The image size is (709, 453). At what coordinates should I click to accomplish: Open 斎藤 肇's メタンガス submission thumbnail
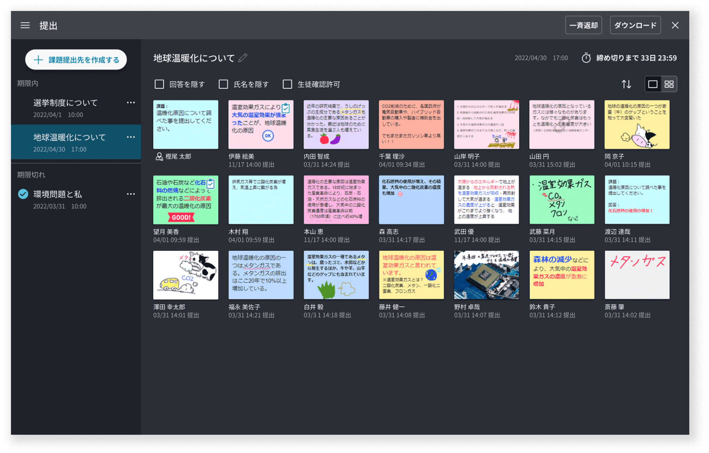tap(637, 275)
